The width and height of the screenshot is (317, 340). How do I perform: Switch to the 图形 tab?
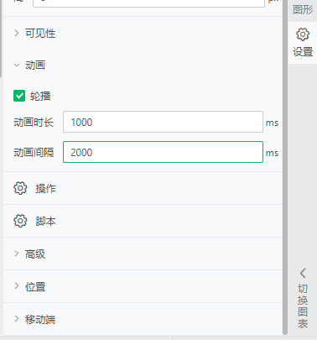[303, 9]
